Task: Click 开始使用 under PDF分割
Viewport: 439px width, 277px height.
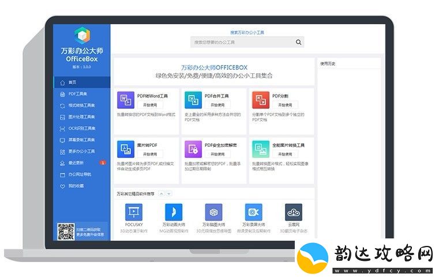Action: point(285,105)
